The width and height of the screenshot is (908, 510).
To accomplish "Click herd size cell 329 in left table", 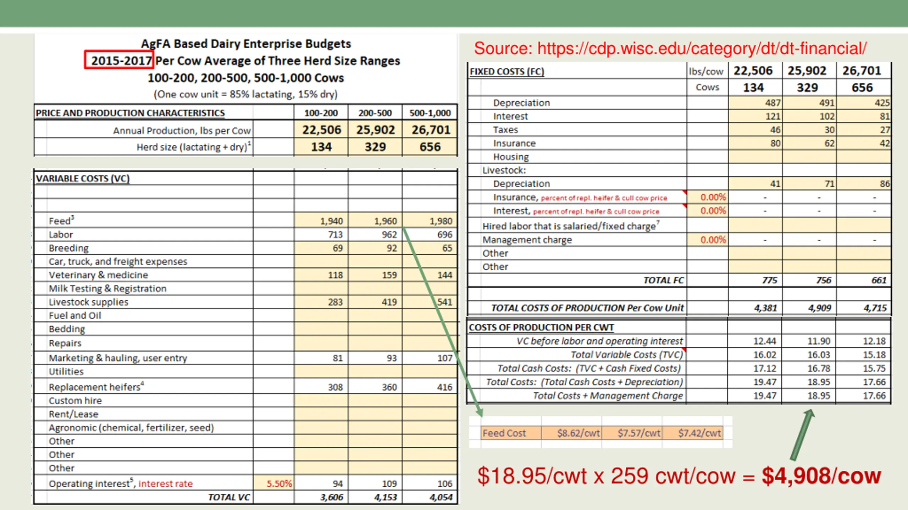I will pos(375,147).
